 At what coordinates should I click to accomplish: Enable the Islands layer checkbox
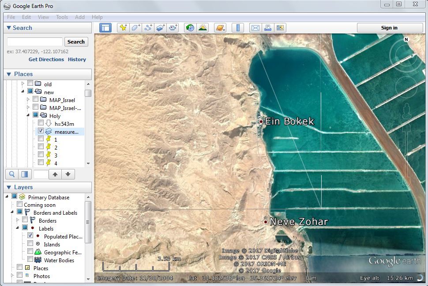click(x=30, y=243)
